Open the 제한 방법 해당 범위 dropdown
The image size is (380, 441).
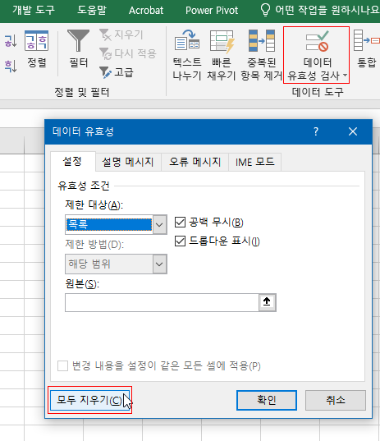coord(159,264)
